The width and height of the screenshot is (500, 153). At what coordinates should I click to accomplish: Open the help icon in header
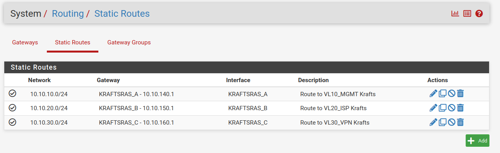(x=479, y=14)
